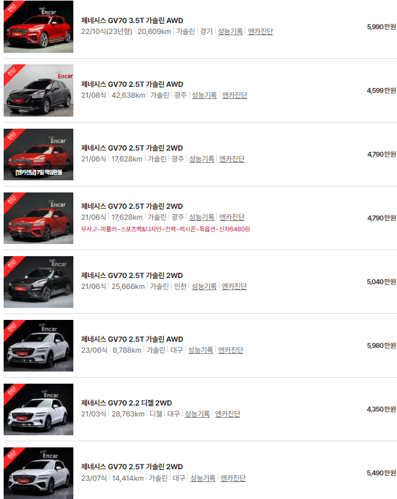The image size is (397, 499).
Task: Open 엔카진단 for the 23/07식 14,414km listing
Action: [233, 478]
